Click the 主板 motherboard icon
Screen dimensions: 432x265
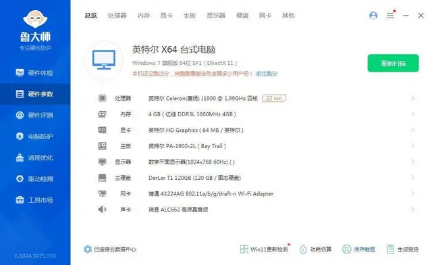click(102, 146)
